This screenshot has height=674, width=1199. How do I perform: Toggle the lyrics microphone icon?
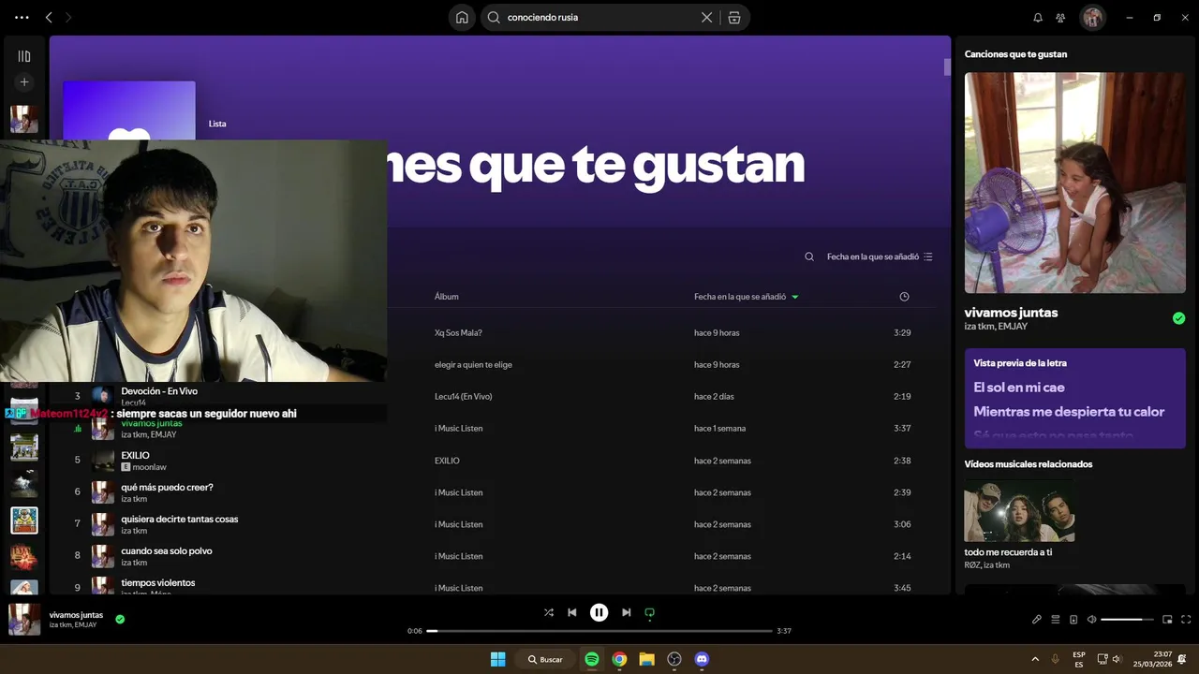tap(1037, 619)
